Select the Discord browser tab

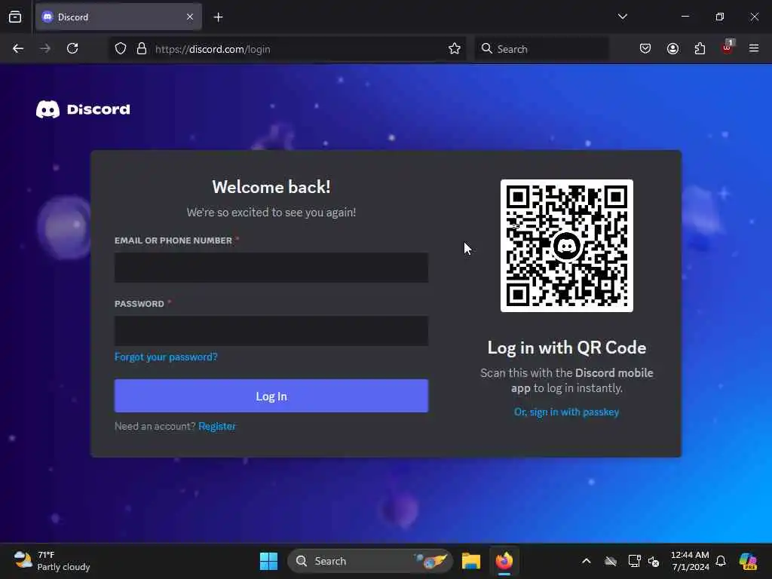118,17
